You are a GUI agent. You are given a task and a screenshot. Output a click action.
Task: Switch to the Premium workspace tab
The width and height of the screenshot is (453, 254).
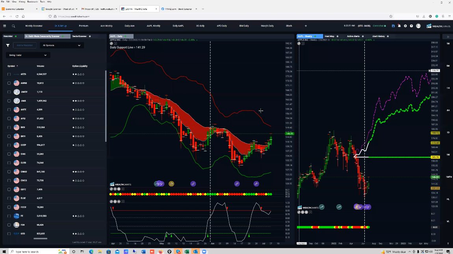(x=84, y=26)
